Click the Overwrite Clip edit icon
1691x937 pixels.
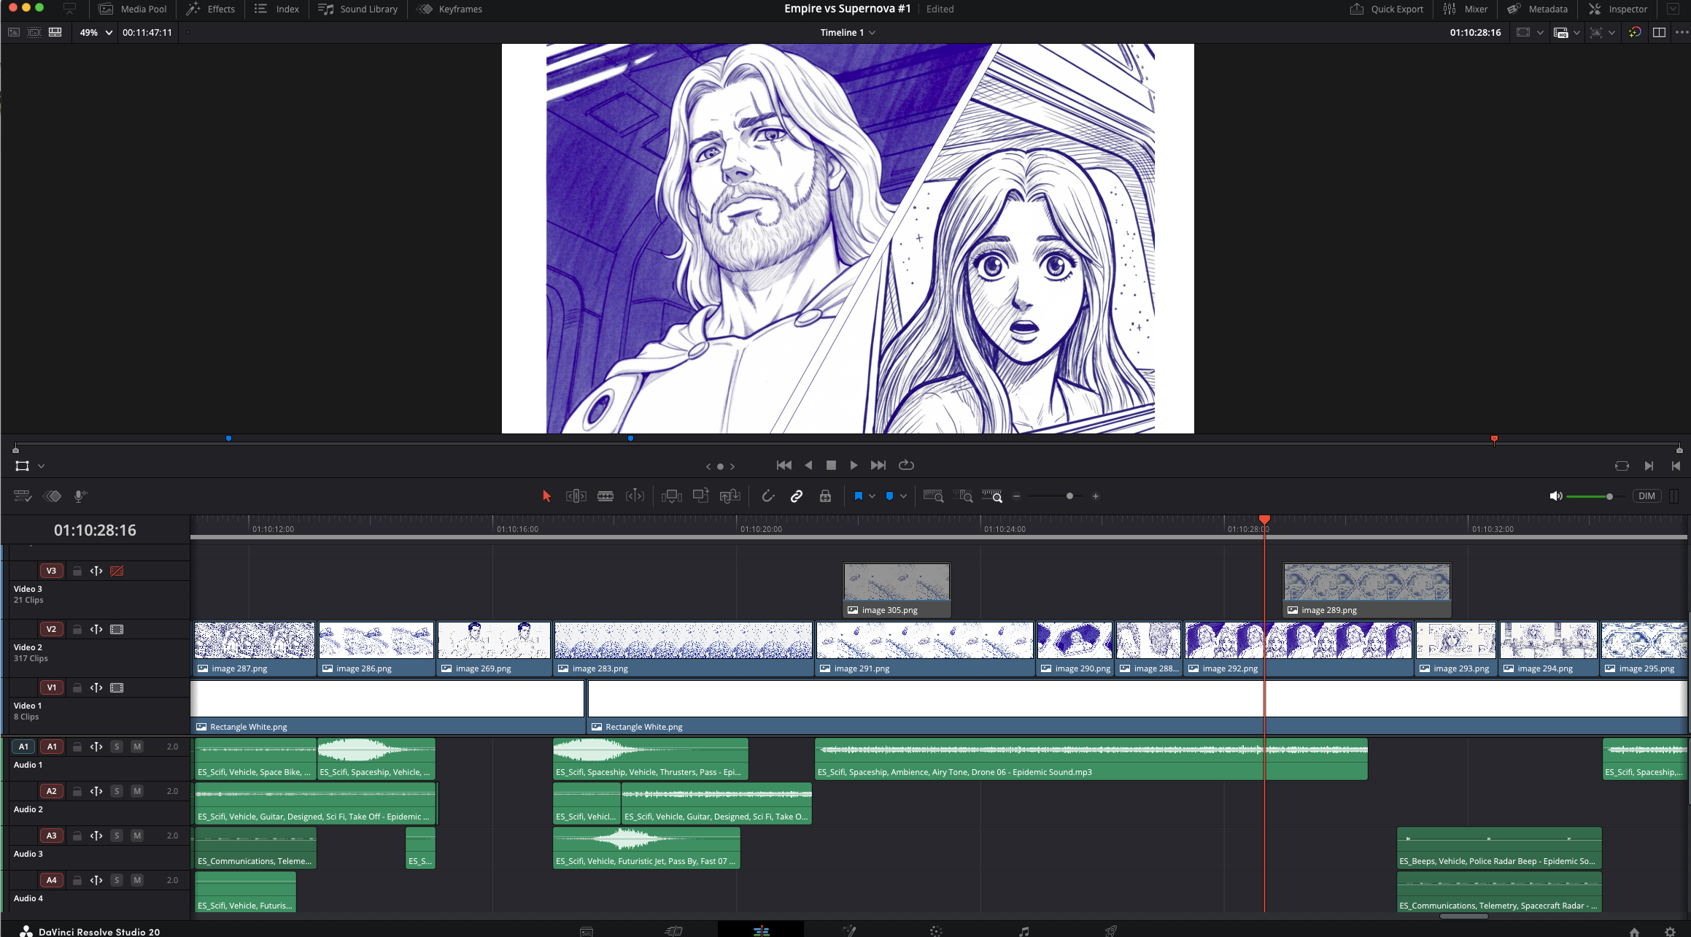pyautogui.click(x=701, y=496)
